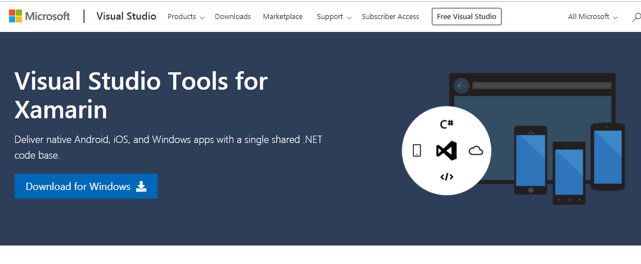Click the Visual Studio brand link
Image resolution: width=641 pixels, height=264 pixels.
126,16
